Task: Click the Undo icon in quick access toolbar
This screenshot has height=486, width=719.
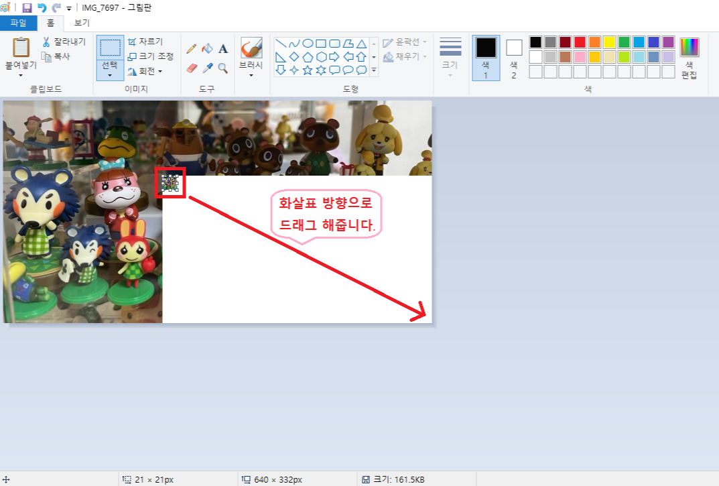Action: tap(42, 8)
